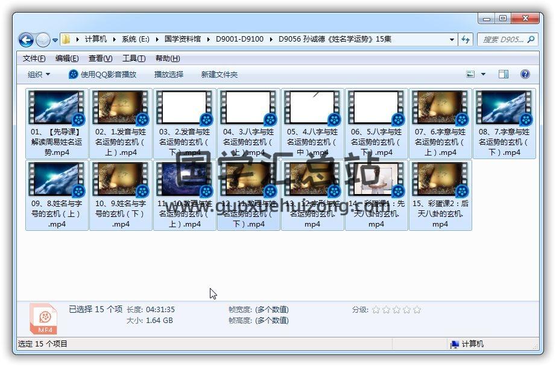Select video 01、【先导课】解读周易姓名运势.mp4
Viewport: 556px width, 367px height.
pyautogui.click(x=57, y=124)
